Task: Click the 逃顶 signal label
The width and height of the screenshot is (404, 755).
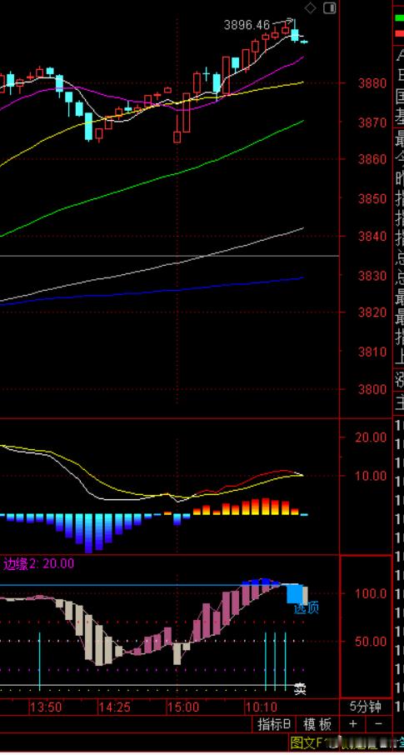Action: coord(307,608)
